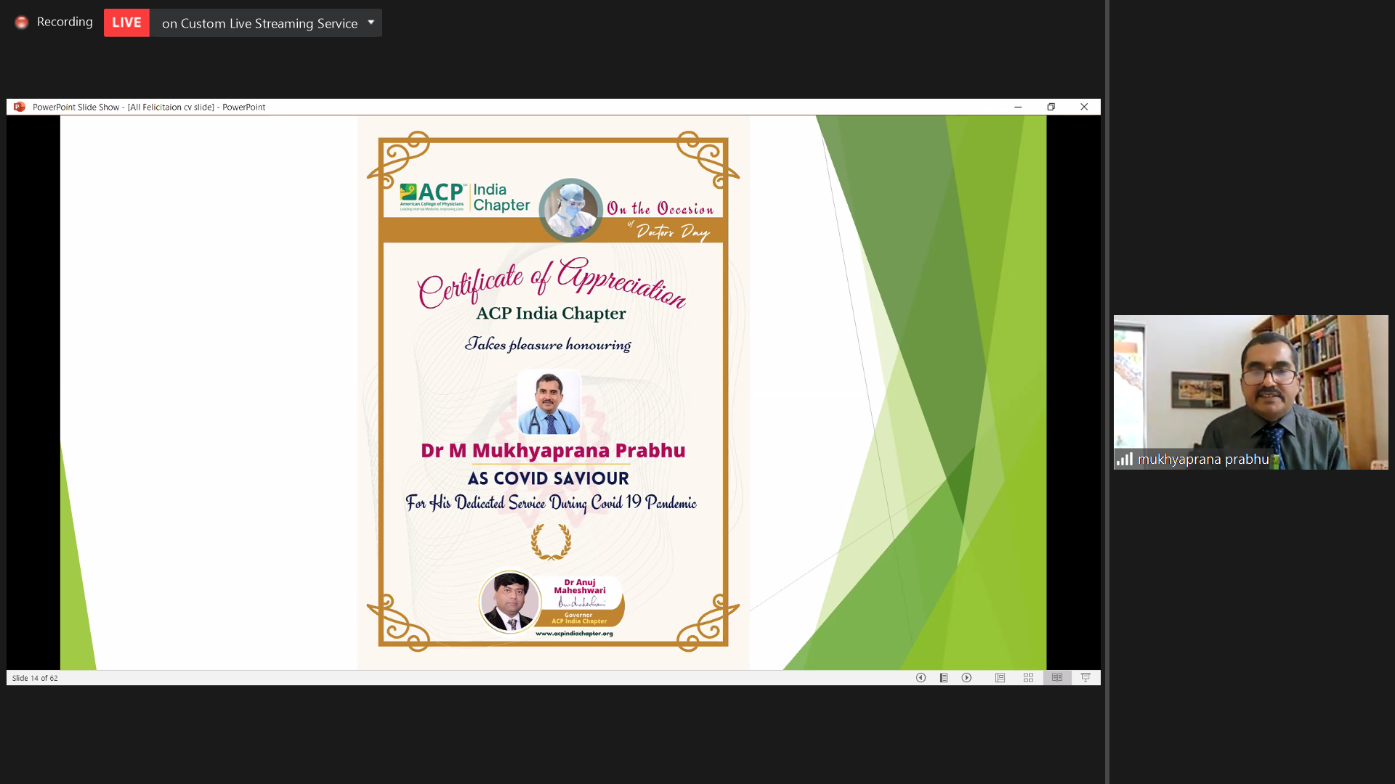Screen dimensions: 1395x784
Task: Select Reading View icon
Action: point(1057,677)
